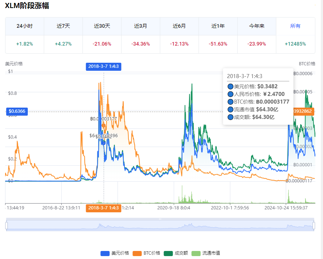Click the orange 2018-3-7 x-axis date label

[104, 208]
